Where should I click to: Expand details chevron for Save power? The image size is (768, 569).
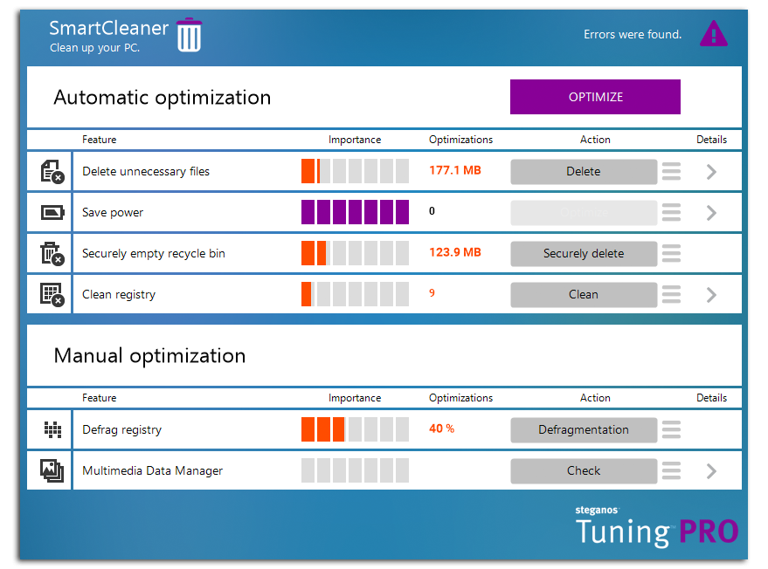point(712,213)
